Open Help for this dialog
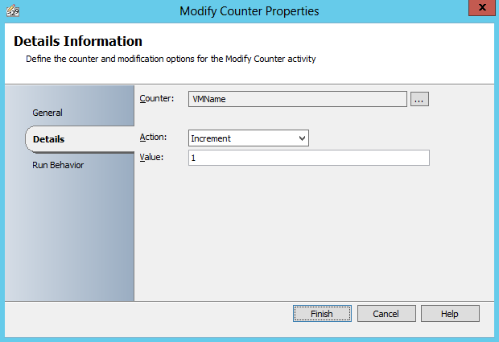Screen dimensions: 499x342 click(450, 313)
